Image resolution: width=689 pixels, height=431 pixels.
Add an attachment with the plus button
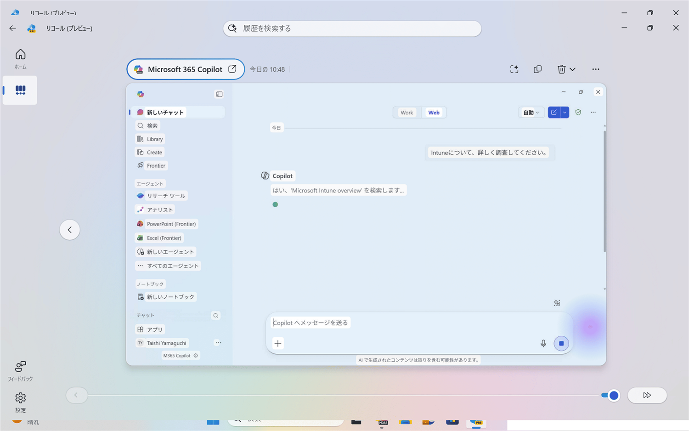(x=278, y=343)
